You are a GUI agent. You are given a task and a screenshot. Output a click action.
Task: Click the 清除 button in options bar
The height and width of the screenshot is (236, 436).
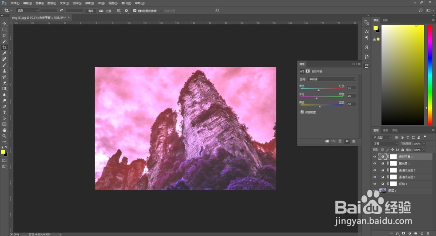pyautogui.click(x=91, y=10)
